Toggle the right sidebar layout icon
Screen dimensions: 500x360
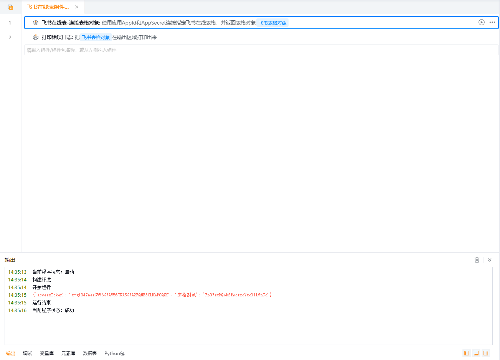486,353
